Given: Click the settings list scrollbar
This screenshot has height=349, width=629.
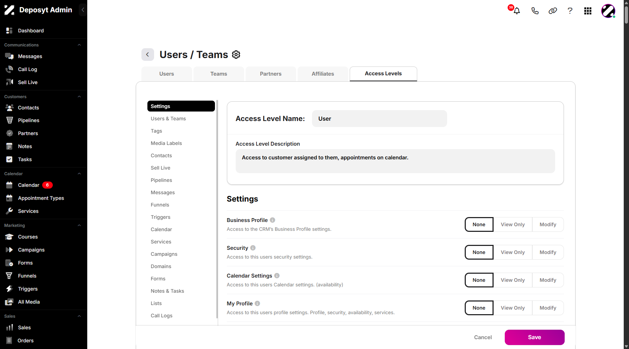Looking at the screenshot, I should [217, 209].
